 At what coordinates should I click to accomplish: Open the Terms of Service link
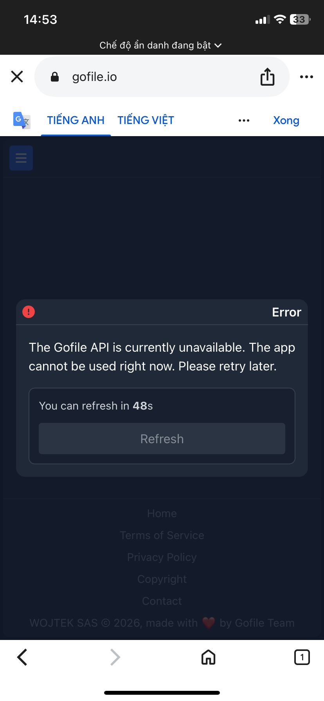click(162, 535)
